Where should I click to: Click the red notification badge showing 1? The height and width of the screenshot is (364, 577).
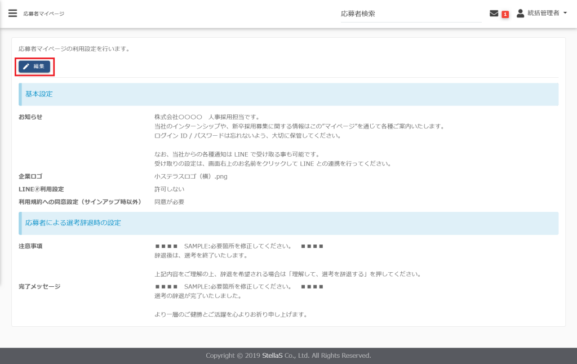pos(505,14)
